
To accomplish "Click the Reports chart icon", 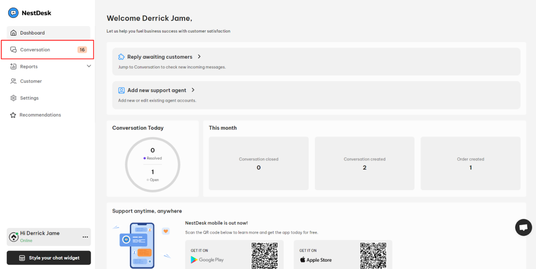I will 13,66.
